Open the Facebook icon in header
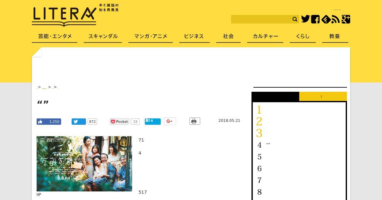 coord(315,19)
